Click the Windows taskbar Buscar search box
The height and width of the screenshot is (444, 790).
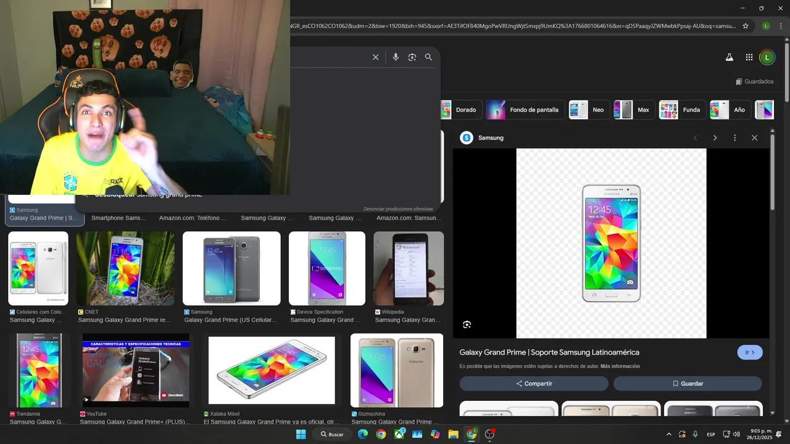pyautogui.click(x=331, y=434)
